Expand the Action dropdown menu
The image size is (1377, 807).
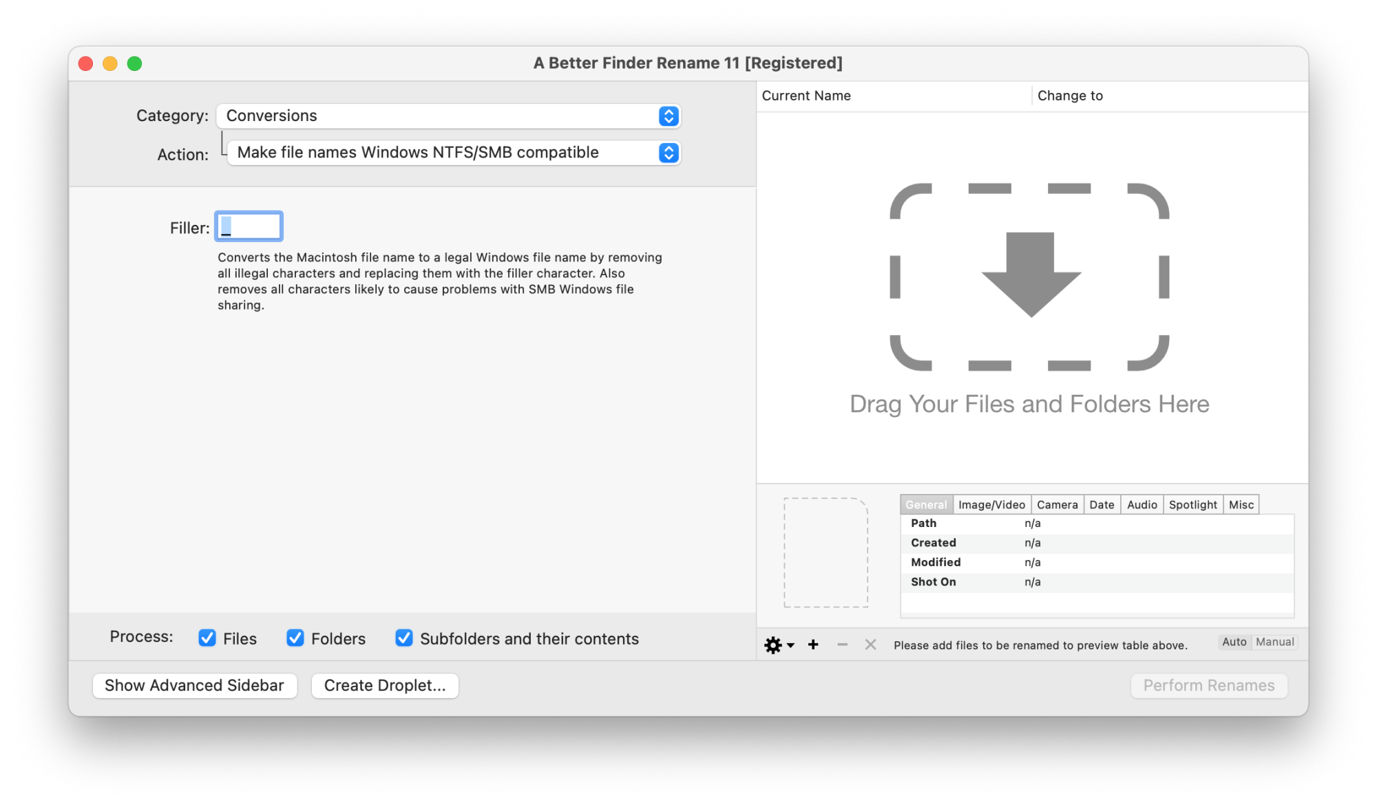[x=670, y=152]
